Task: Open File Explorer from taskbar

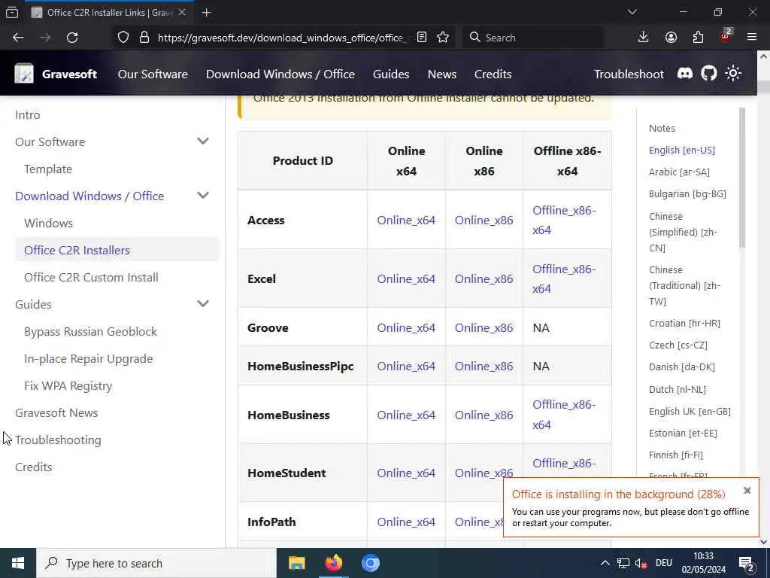Action: 296,563
